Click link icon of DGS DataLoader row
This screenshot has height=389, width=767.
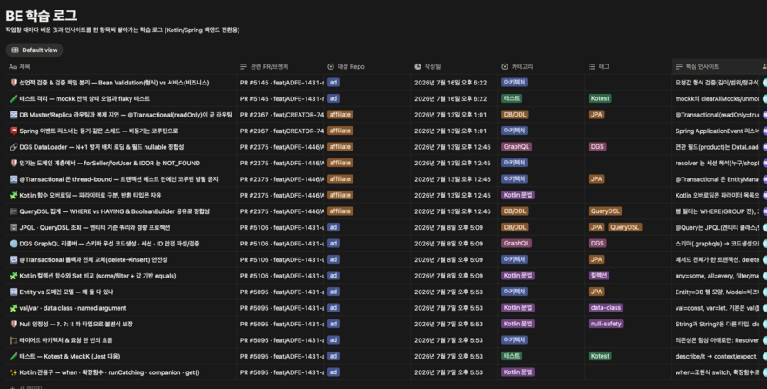(14, 147)
